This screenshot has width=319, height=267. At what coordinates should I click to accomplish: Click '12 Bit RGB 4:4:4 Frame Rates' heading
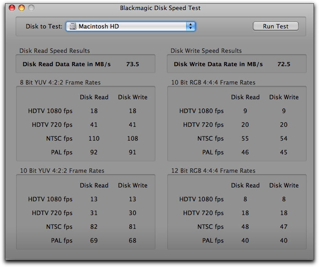click(x=213, y=170)
